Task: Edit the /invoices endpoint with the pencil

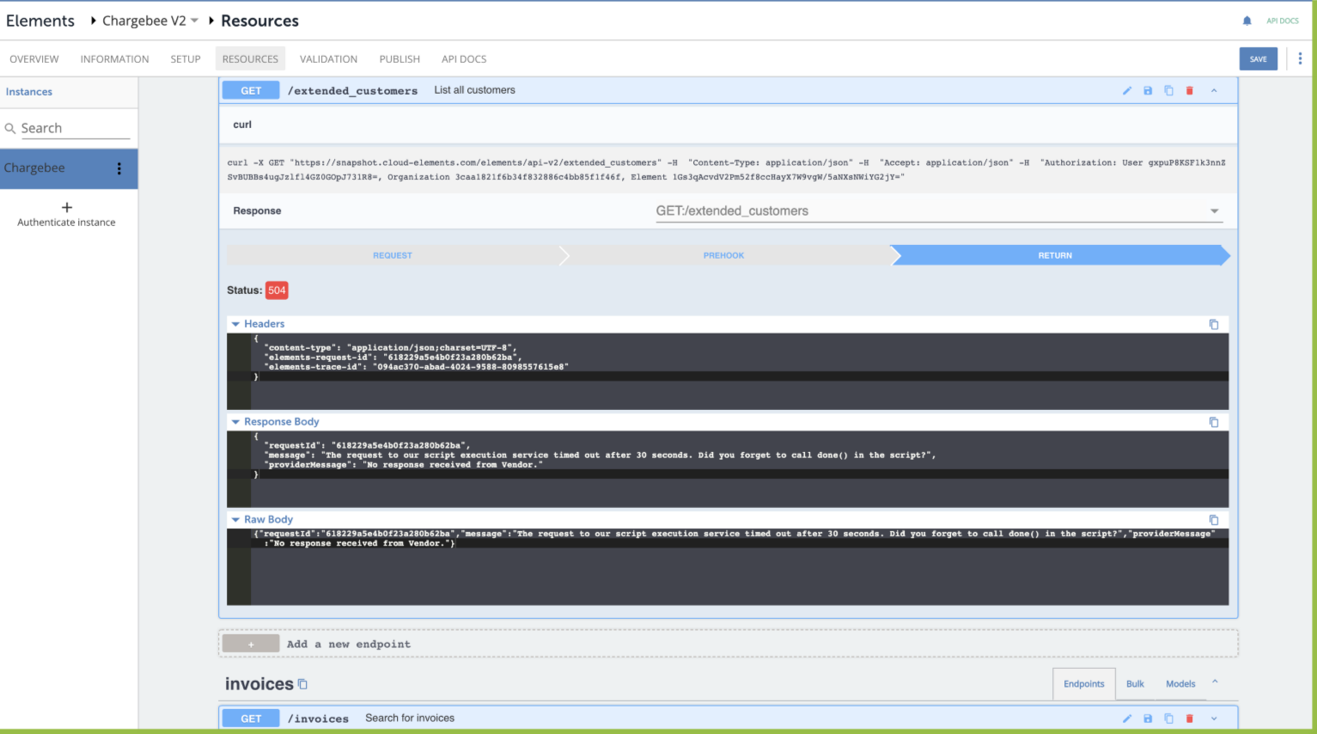Action: point(1127,719)
